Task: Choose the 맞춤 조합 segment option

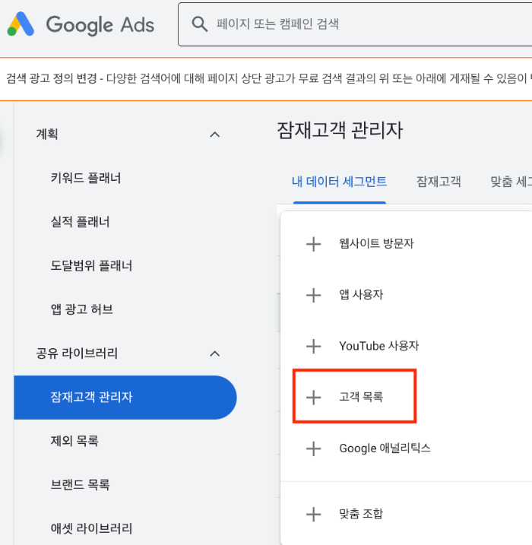Action: pyautogui.click(x=361, y=514)
